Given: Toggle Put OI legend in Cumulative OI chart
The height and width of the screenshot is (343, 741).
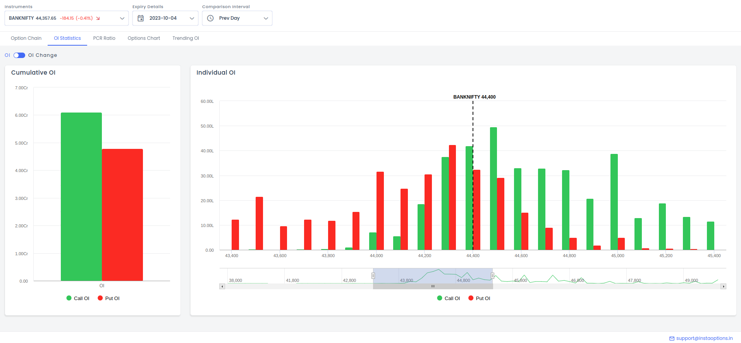Looking at the screenshot, I should click(x=109, y=298).
